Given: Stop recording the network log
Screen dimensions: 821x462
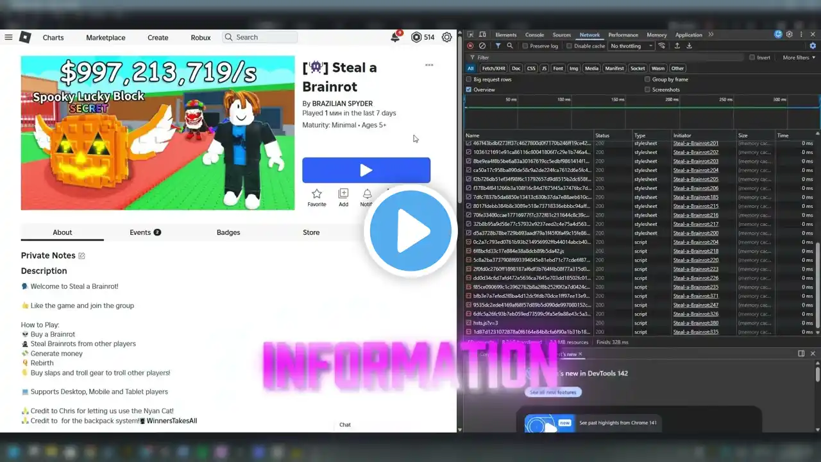Looking at the screenshot, I should click(x=470, y=46).
